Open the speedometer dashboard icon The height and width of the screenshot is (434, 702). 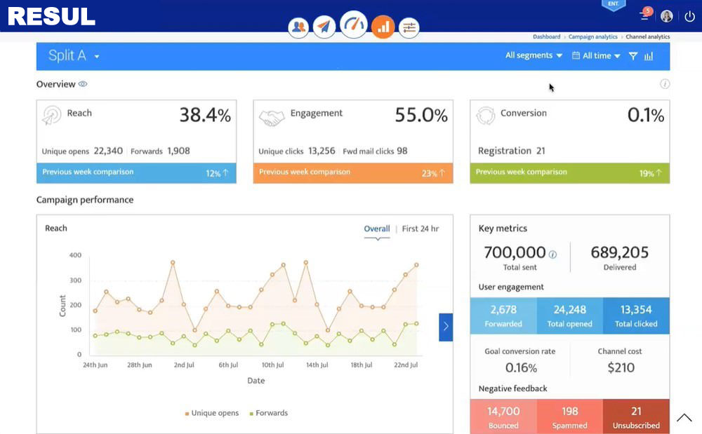click(x=354, y=24)
